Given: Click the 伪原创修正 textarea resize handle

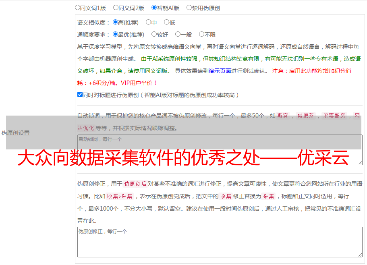Looking at the screenshot, I should tap(360, 255).
